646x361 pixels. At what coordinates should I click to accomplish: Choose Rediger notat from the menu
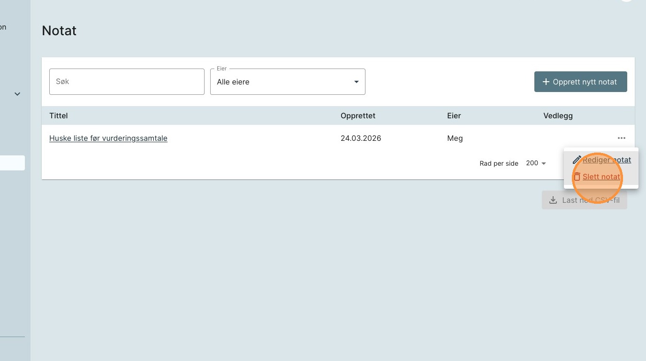[607, 160]
